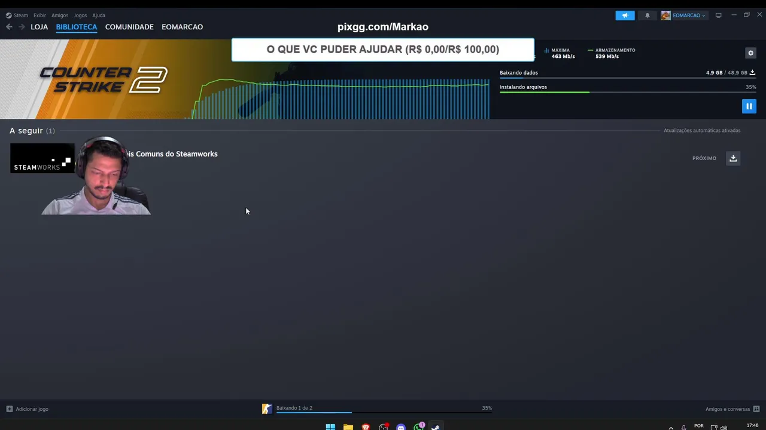Click the ARMAZENAMENTO 539 Mb/s stat
This screenshot has height=430, width=766.
coord(612,53)
